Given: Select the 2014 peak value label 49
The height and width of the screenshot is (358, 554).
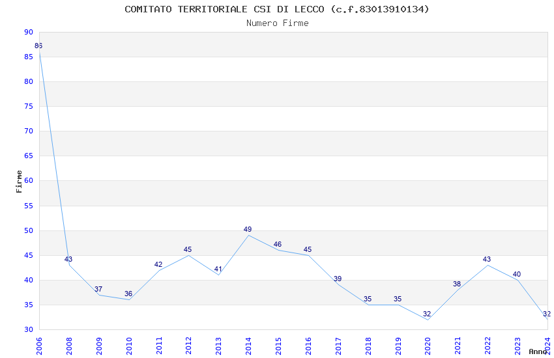Looking at the screenshot, I should tap(248, 229).
